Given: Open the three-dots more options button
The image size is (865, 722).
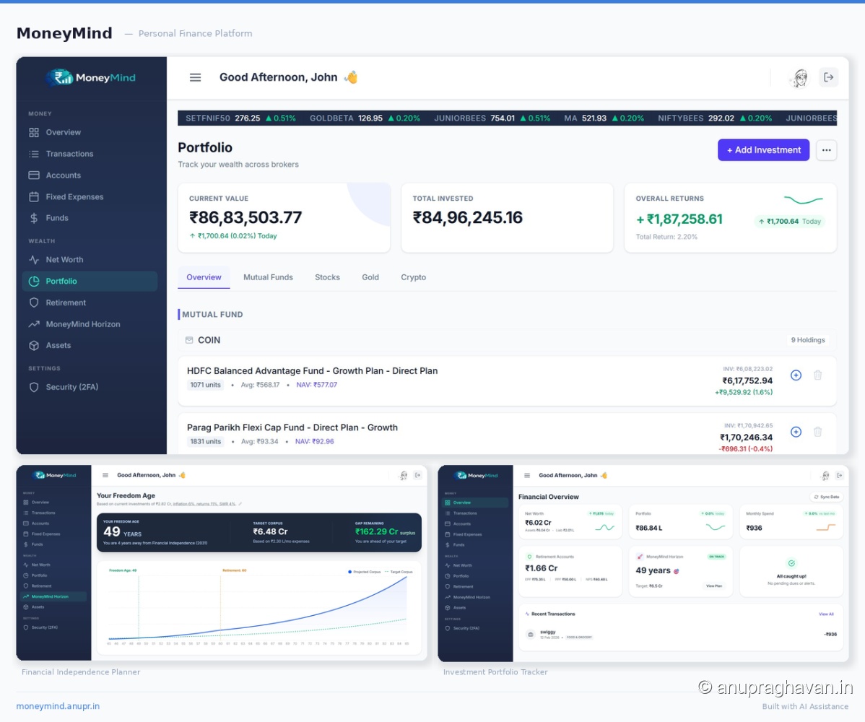Looking at the screenshot, I should (x=827, y=150).
